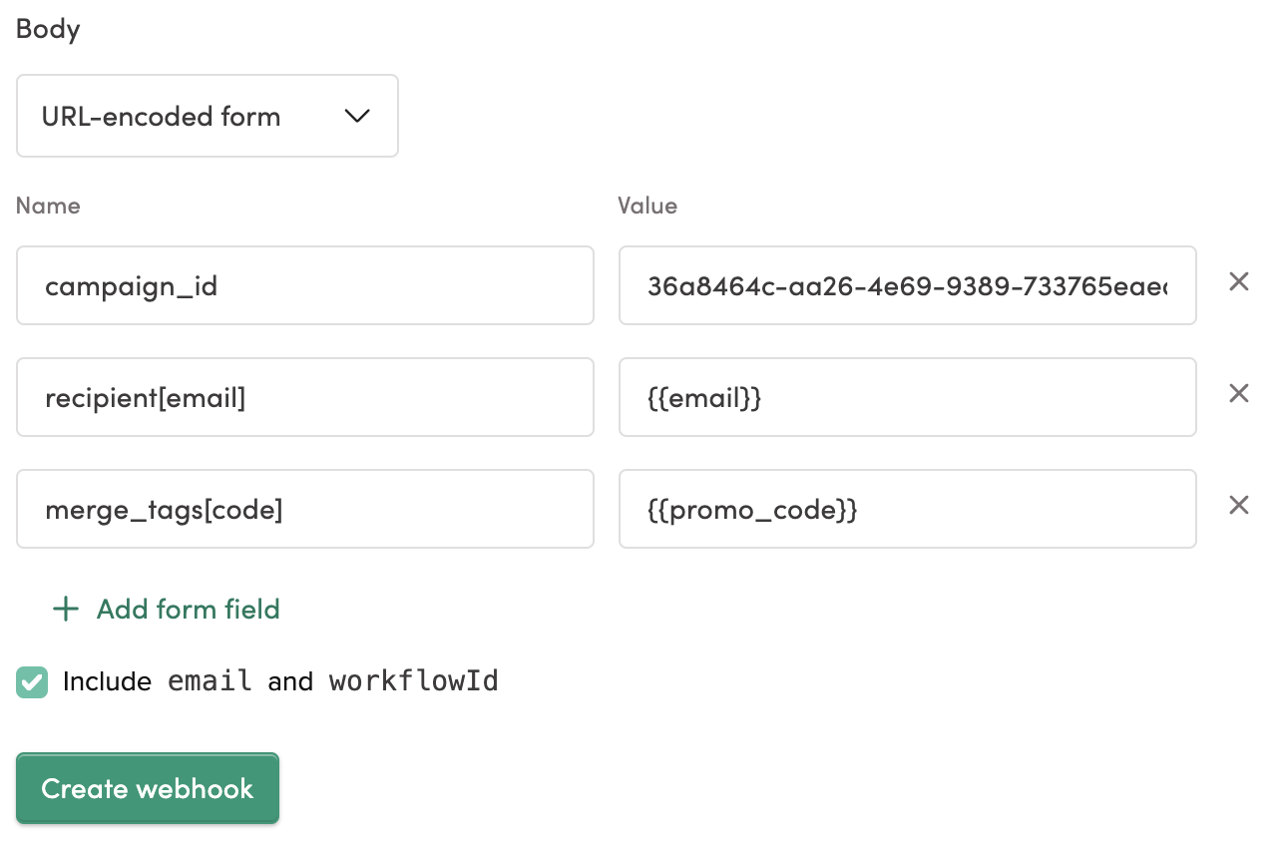1285x850 pixels.
Task: Focus the campaign_id name input
Action: click(305, 285)
